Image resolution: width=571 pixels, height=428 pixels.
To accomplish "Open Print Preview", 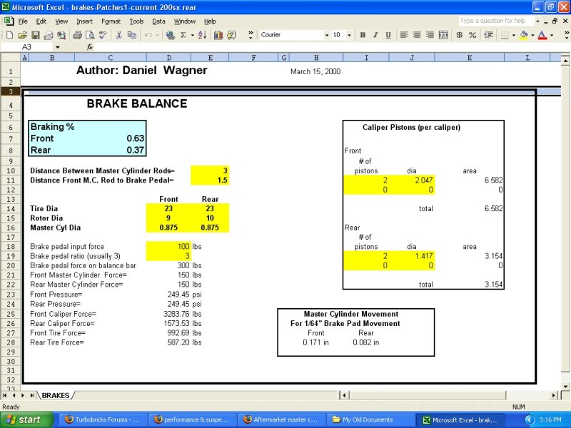I will (90, 35).
